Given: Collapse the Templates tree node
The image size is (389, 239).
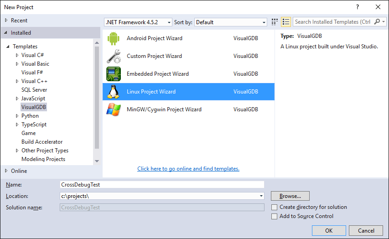Looking at the screenshot, I should (x=8, y=47).
